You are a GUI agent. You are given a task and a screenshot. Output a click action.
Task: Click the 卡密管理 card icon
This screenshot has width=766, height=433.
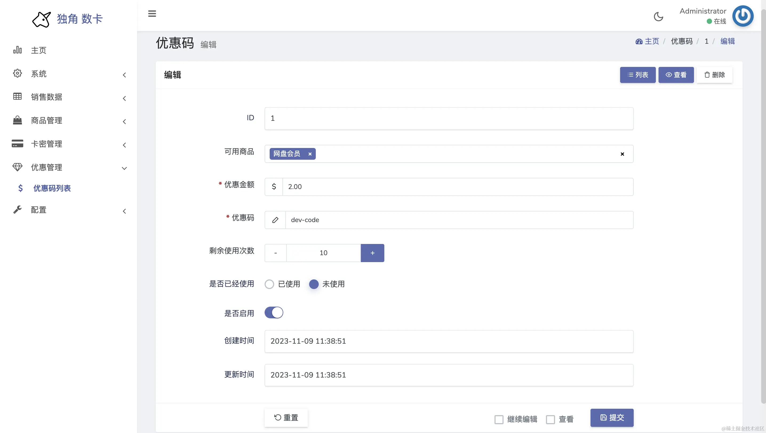18,143
